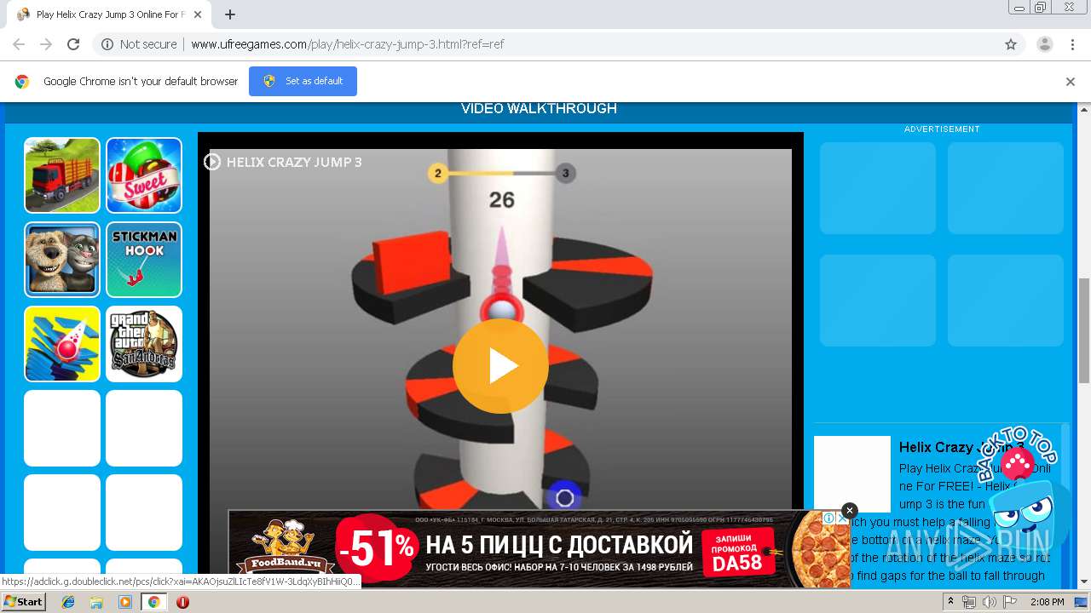Reload the current page
This screenshot has height=613, width=1091.
click(x=73, y=44)
